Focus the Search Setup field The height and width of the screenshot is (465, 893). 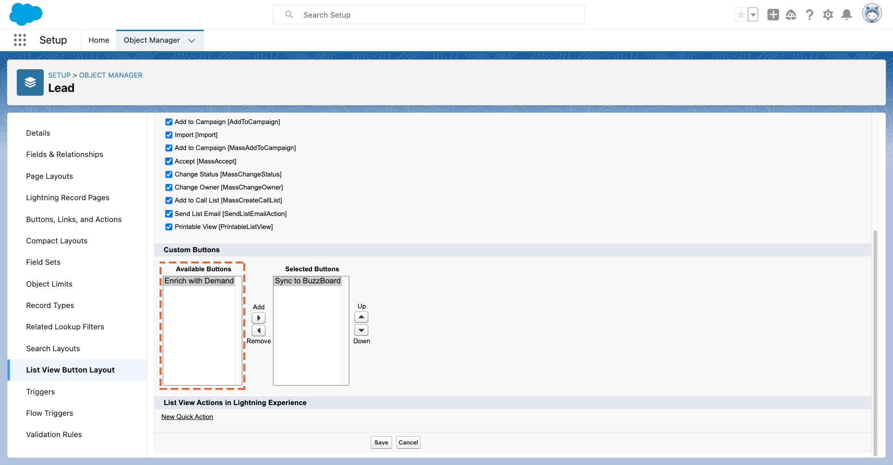coord(429,15)
